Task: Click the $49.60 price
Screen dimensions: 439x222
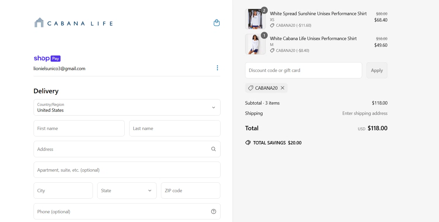Action: tap(381, 45)
